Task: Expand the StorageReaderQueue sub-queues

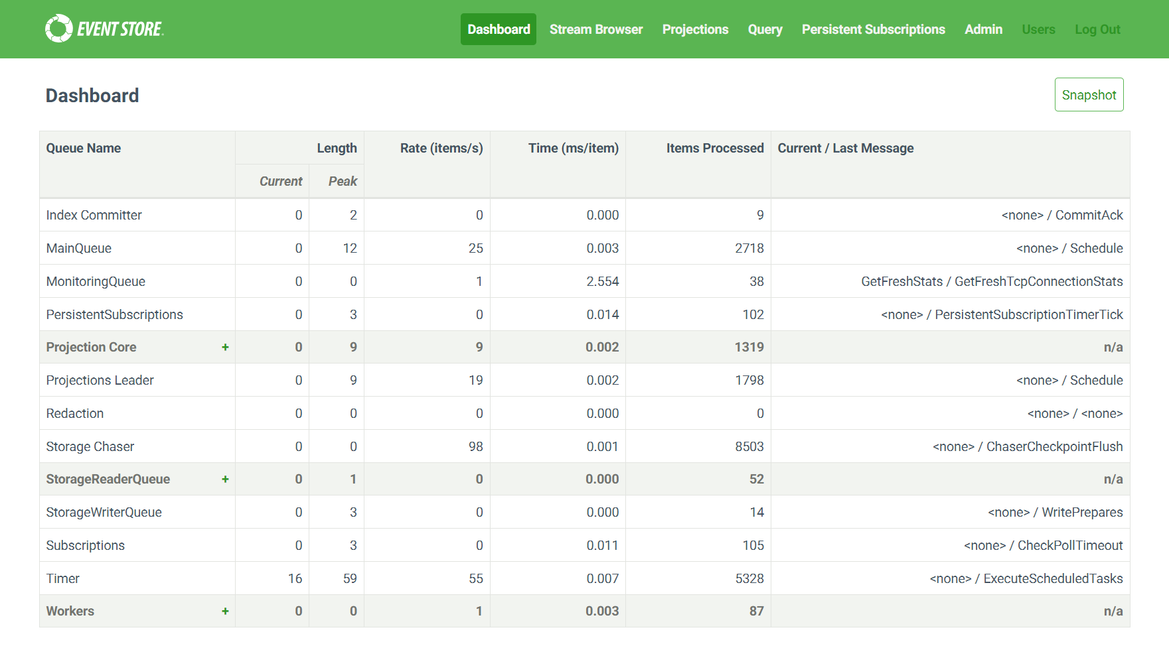Action: (x=226, y=479)
